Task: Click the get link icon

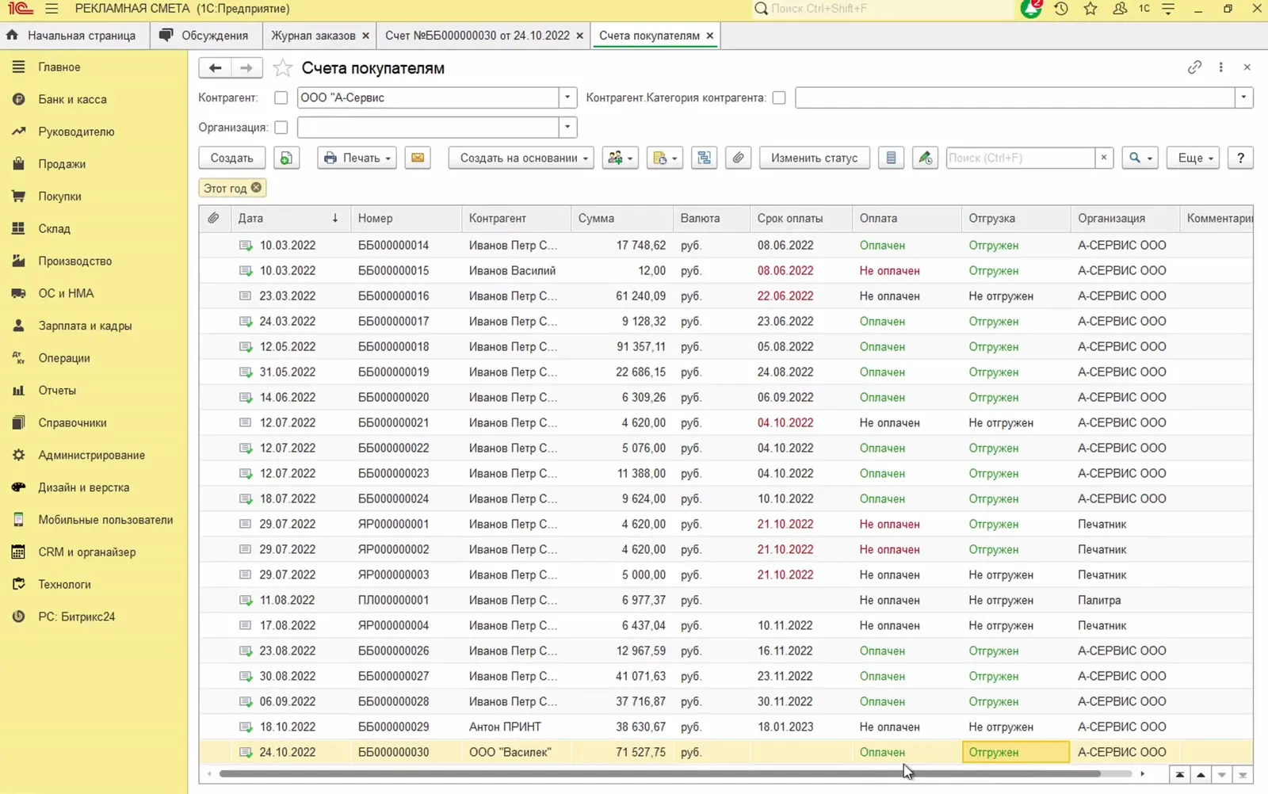Action: (1194, 67)
